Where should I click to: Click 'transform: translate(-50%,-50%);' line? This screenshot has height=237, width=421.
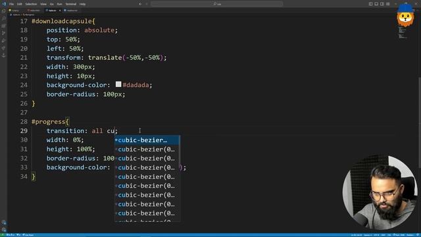107,57
